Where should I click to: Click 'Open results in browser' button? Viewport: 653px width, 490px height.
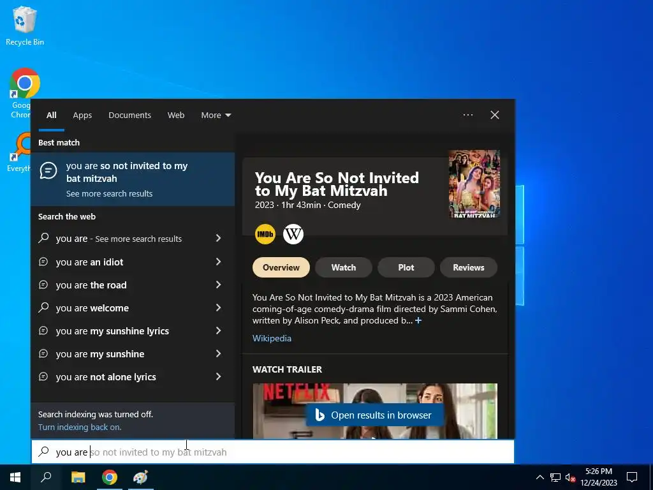pyautogui.click(x=374, y=415)
